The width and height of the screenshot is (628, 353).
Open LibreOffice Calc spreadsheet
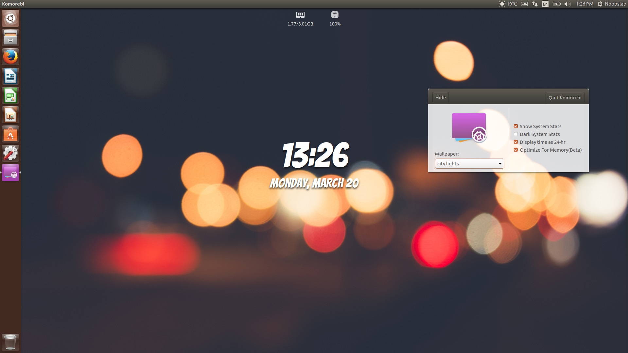pos(10,95)
